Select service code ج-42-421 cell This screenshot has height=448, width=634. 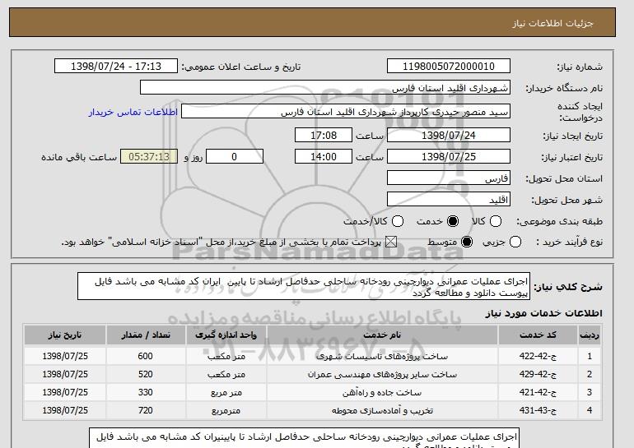[538, 392]
